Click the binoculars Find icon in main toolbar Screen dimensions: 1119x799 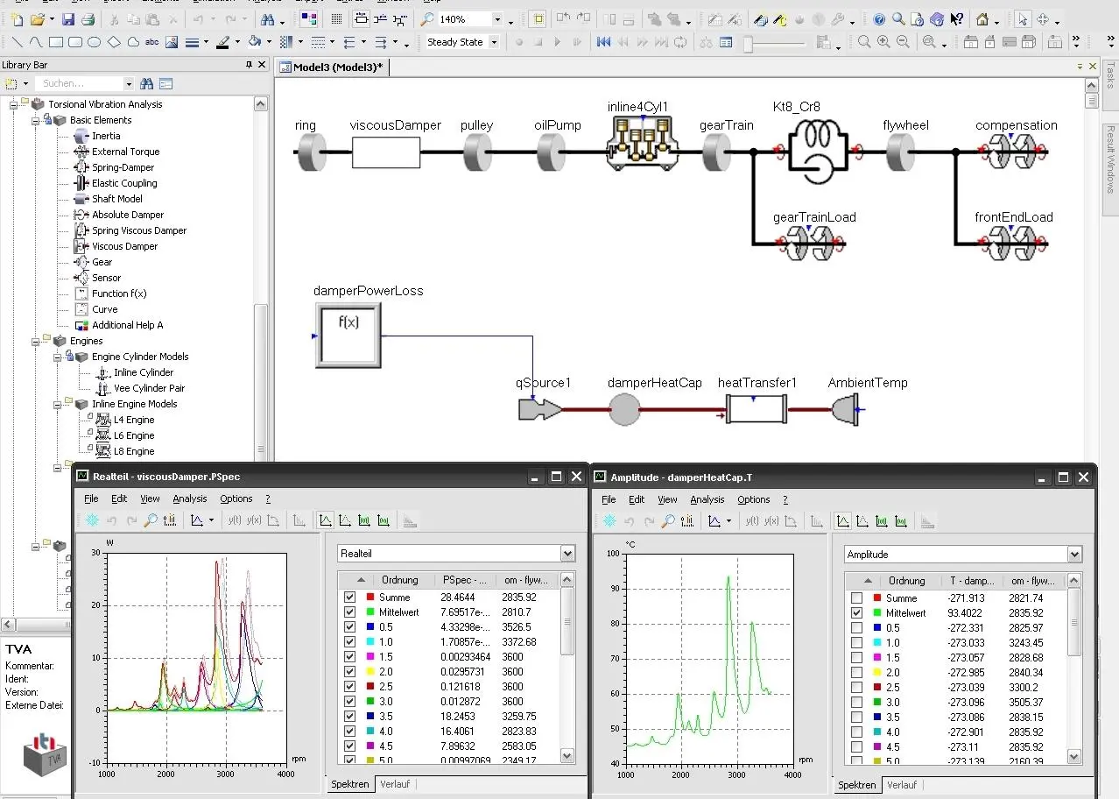pos(268,19)
